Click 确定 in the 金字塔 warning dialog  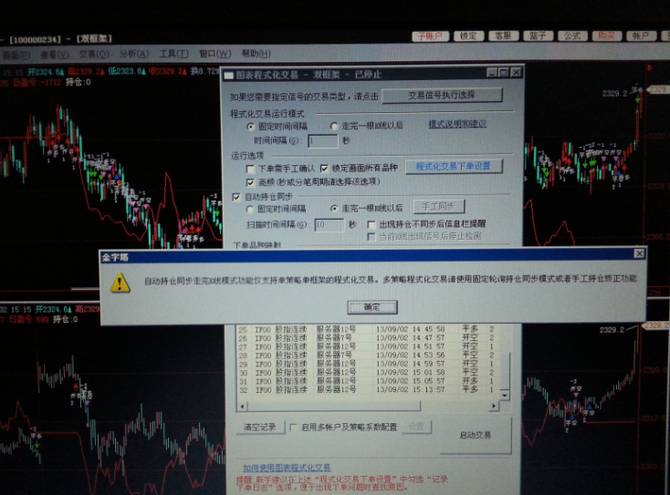click(372, 307)
